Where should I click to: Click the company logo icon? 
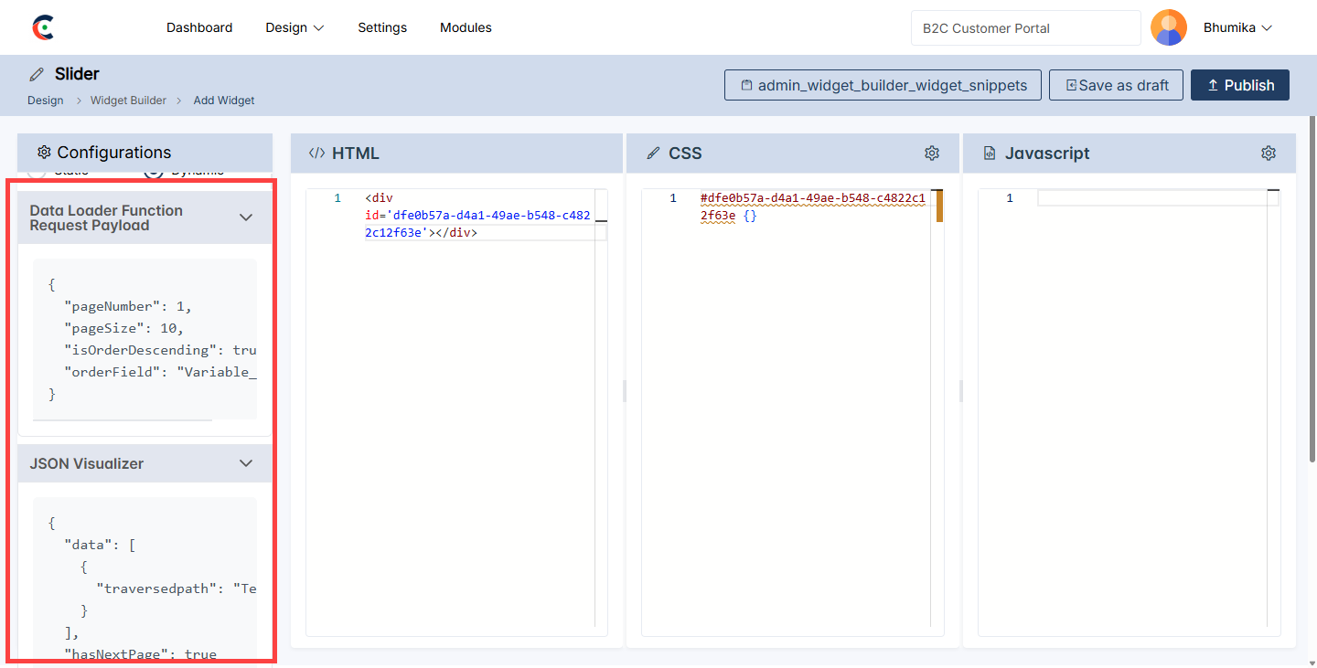pos(43,27)
